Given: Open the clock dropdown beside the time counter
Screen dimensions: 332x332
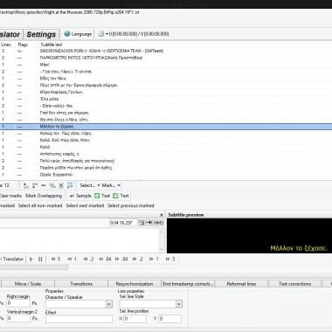Looking at the screenshot, I should point(103,34).
